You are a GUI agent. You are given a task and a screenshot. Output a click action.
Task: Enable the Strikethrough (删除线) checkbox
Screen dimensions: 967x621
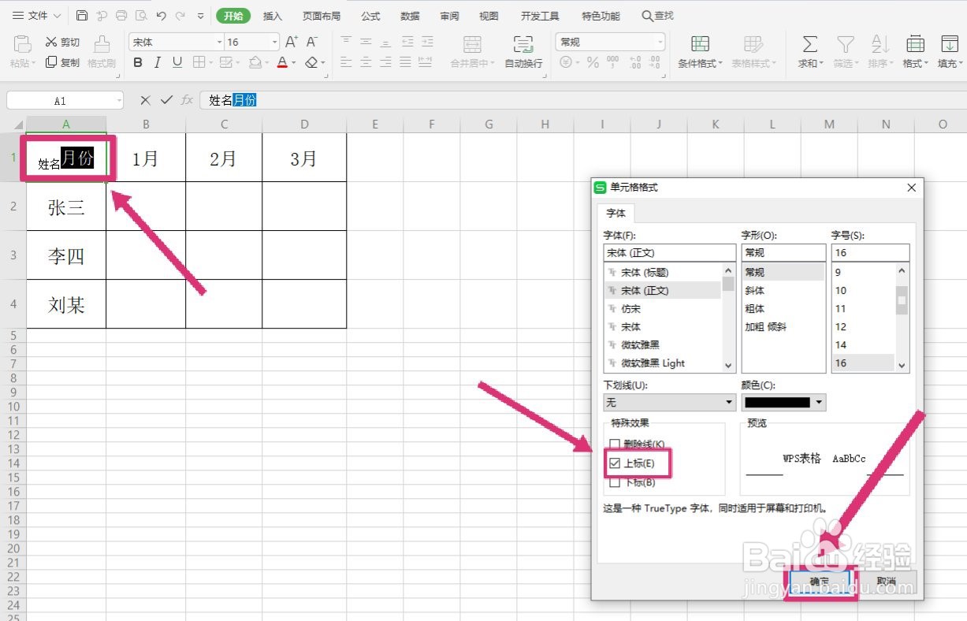(x=616, y=445)
